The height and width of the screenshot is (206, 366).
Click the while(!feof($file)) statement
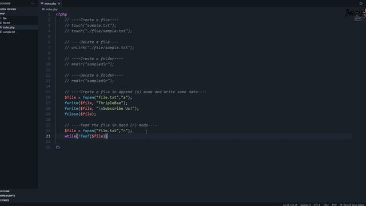click(86, 136)
